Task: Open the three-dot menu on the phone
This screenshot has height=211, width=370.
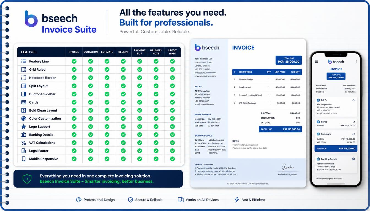Action: [x=356, y=62]
